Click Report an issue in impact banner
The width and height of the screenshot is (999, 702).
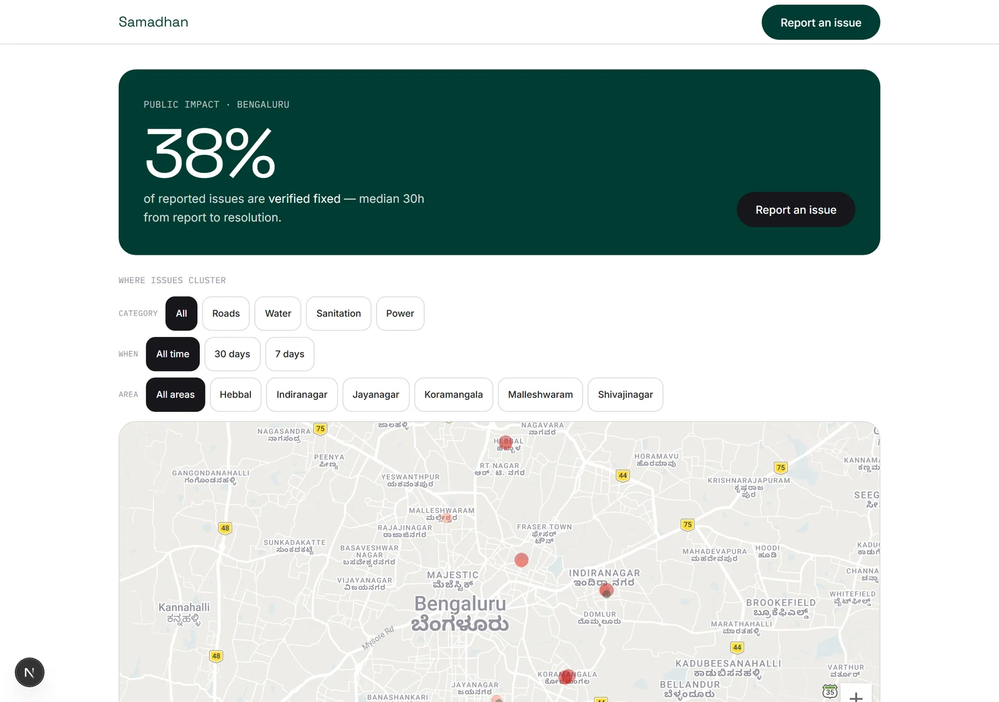796,210
